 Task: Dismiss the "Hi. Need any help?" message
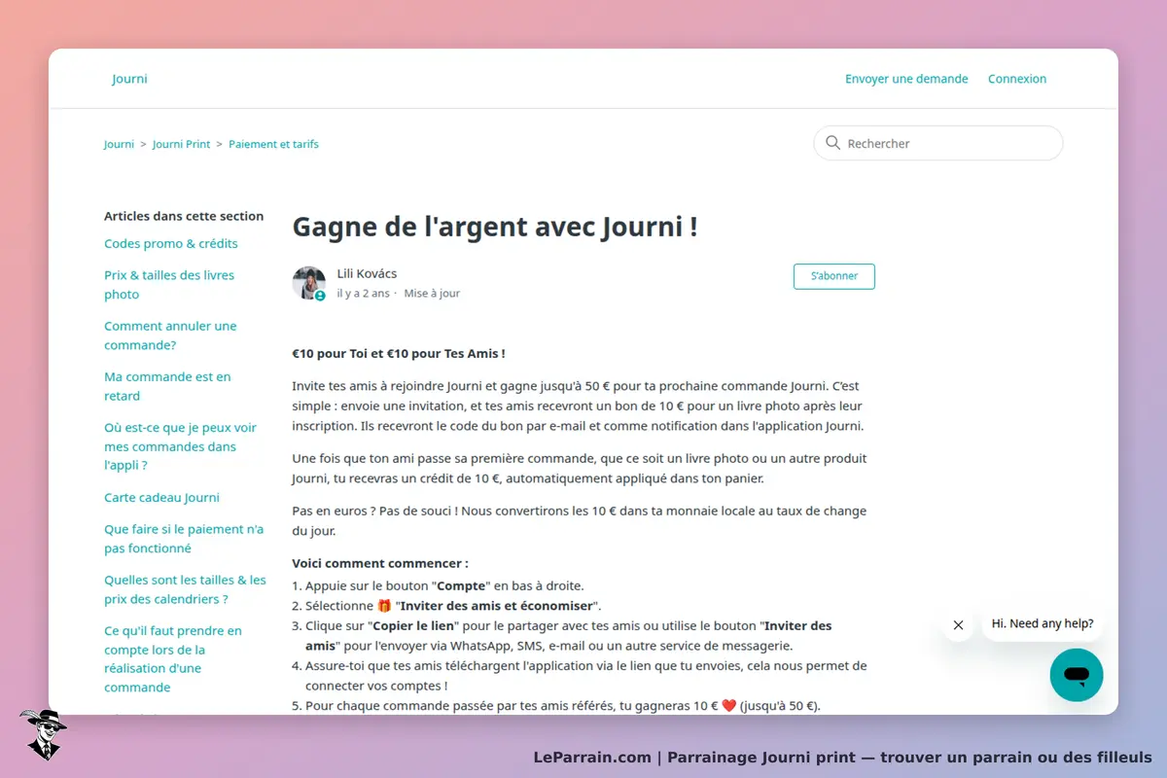click(958, 625)
